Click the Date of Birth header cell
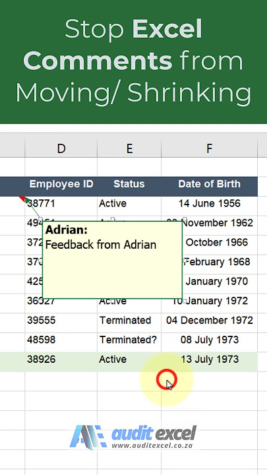 click(209, 184)
